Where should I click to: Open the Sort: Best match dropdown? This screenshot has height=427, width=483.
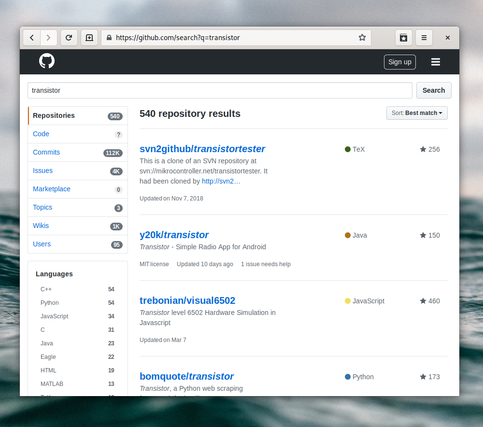417,113
